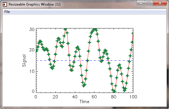Minimize the Resizeable Graphics Window
This screenshot has width=169, height=109.
(x=141, y=3)
